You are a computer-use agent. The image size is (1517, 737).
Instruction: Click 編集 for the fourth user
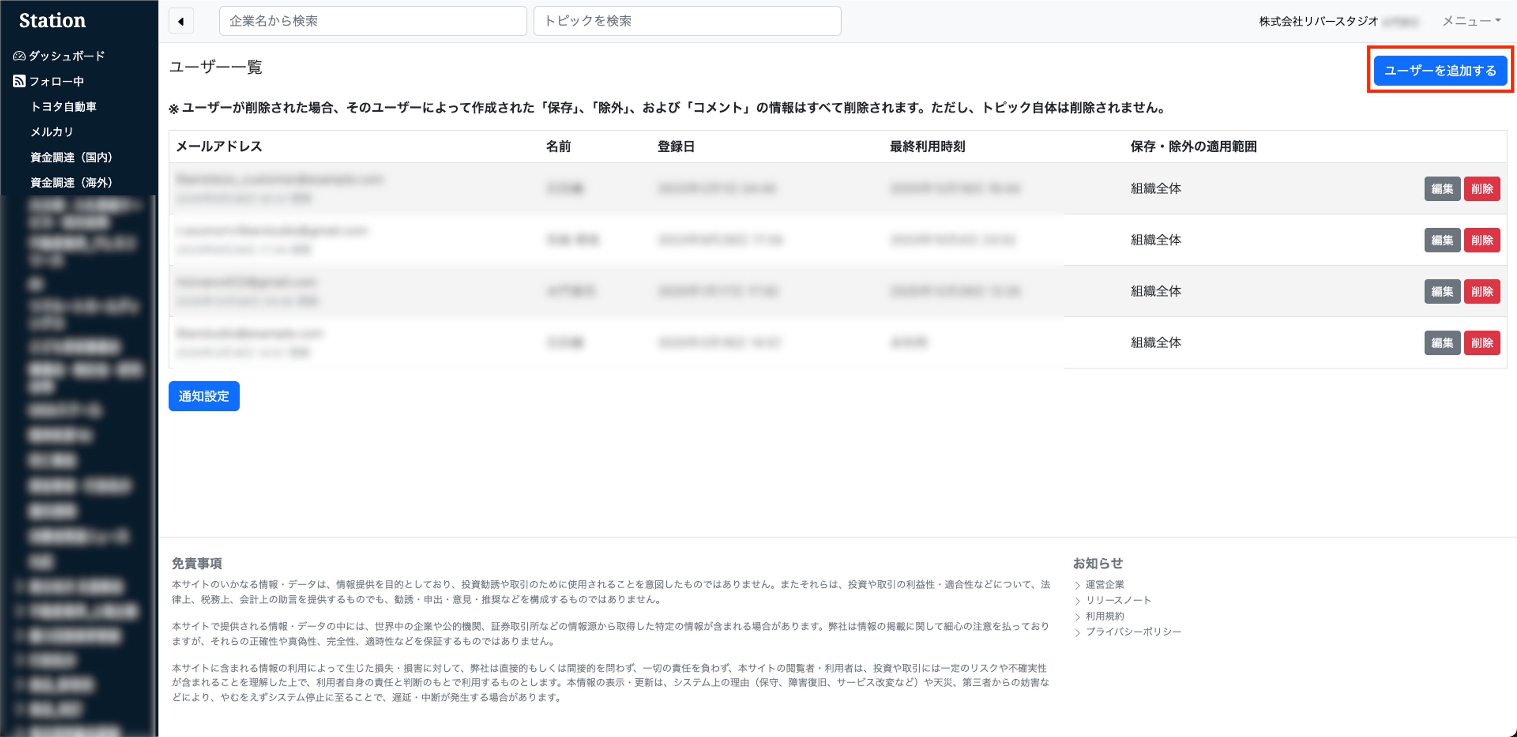pos(1442,342)
